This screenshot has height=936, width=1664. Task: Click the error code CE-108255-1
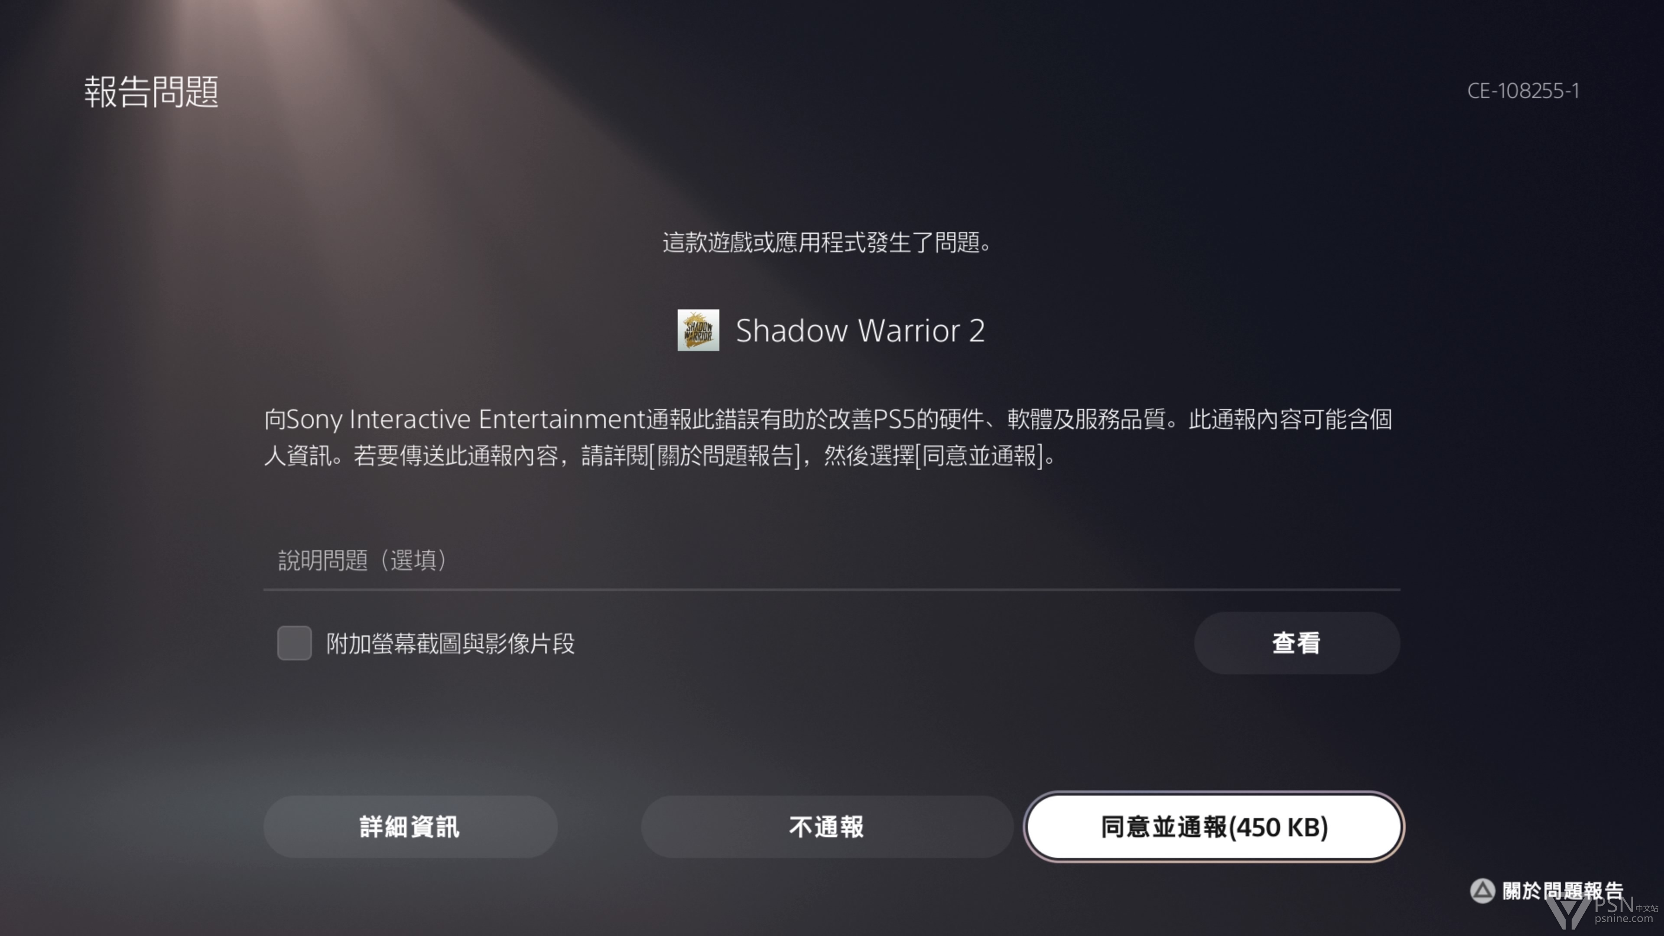(x=1523, y=91)
